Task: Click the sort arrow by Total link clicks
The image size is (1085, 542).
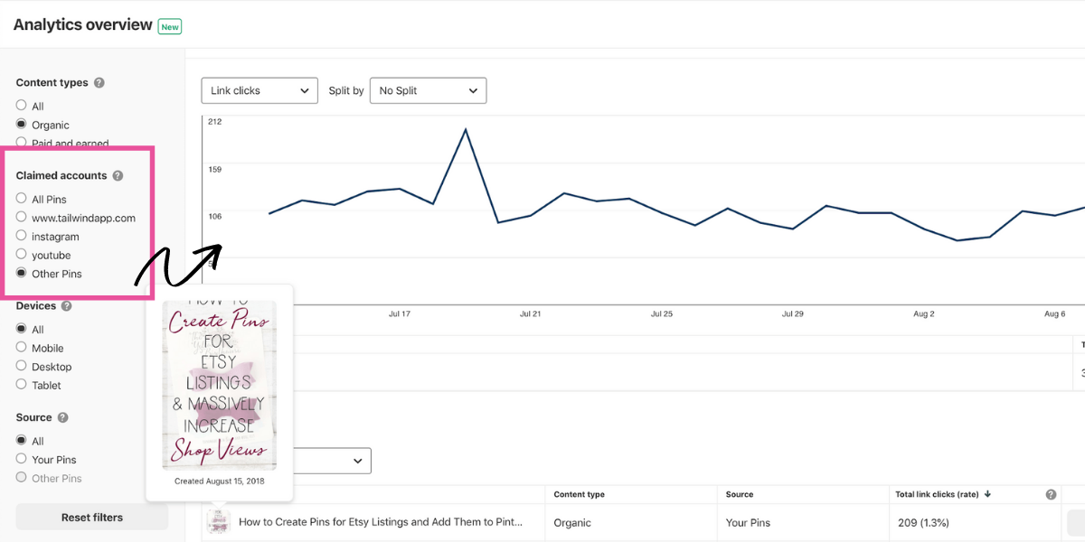Action: click(x=987, y=495)
